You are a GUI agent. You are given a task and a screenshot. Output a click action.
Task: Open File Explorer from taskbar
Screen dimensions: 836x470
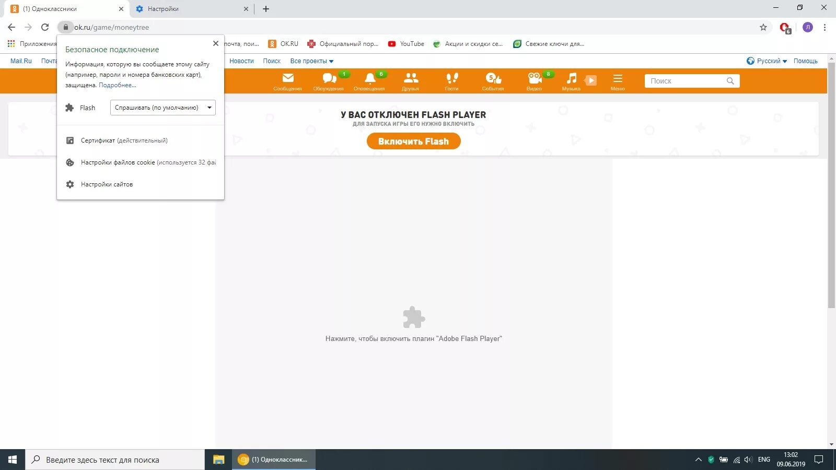tap(218, 460)
